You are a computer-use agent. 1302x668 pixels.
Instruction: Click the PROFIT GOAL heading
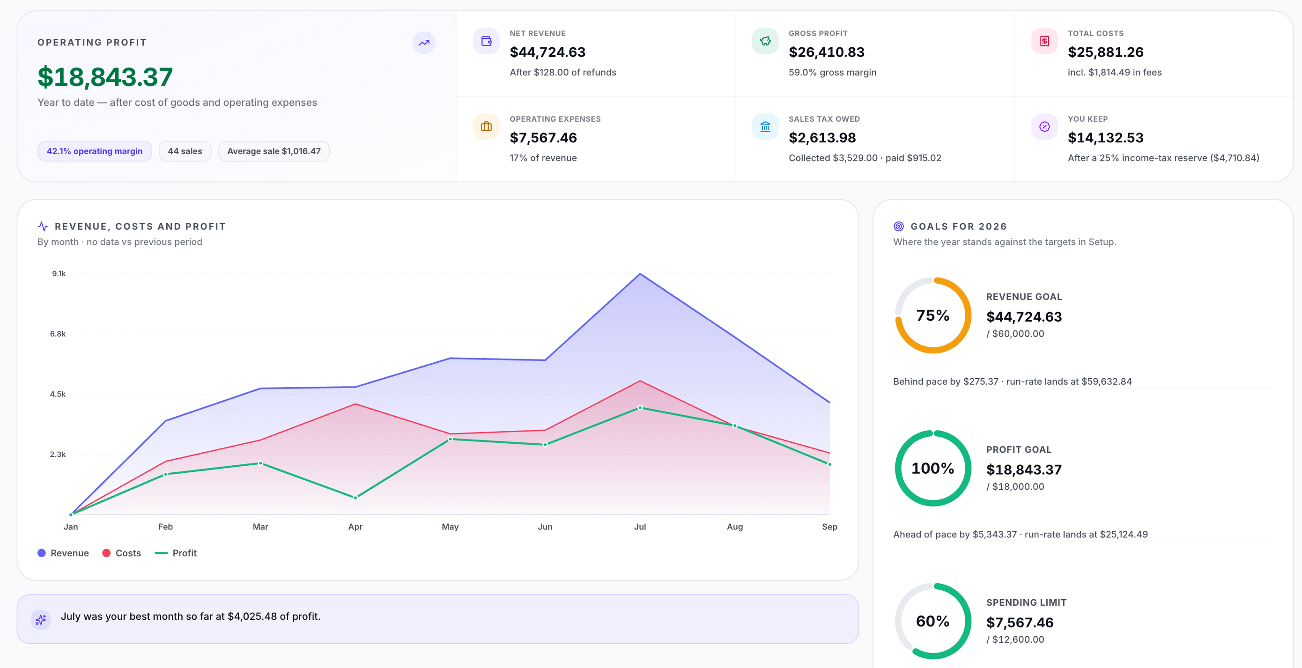click(1019, 450)
